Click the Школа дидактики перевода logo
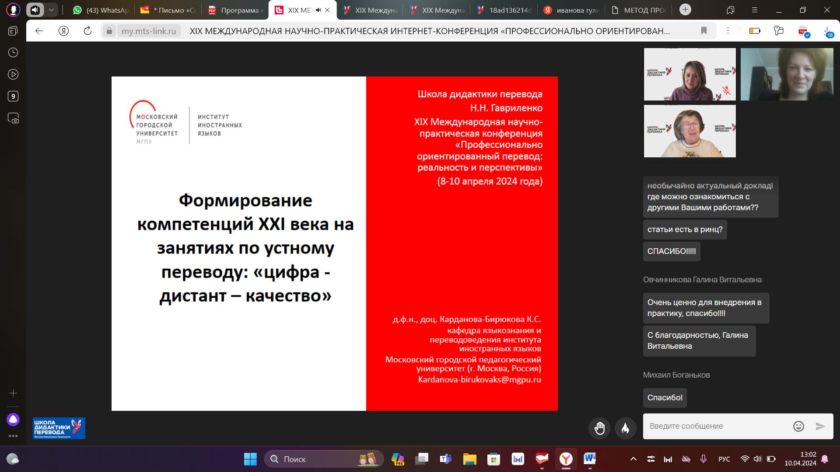Screen dimensions: 840x472 [59, 428]
